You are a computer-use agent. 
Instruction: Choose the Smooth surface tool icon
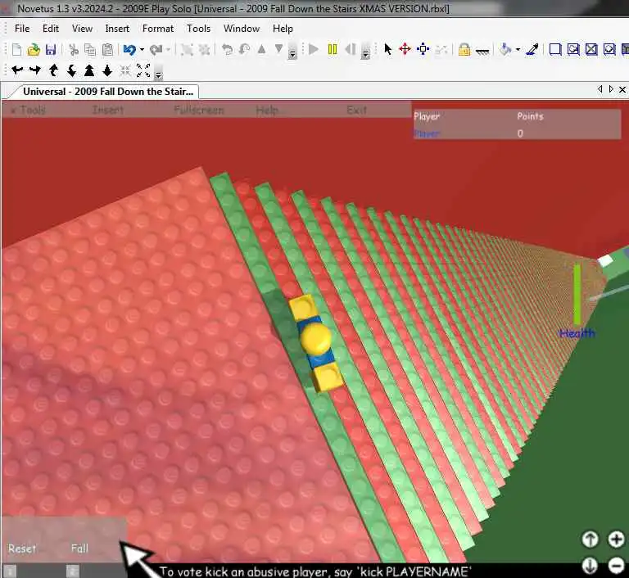555,49
